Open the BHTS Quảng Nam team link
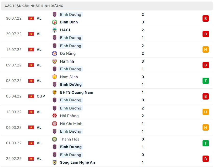Viewport: 214px width, 167px height. coord(77,92)
